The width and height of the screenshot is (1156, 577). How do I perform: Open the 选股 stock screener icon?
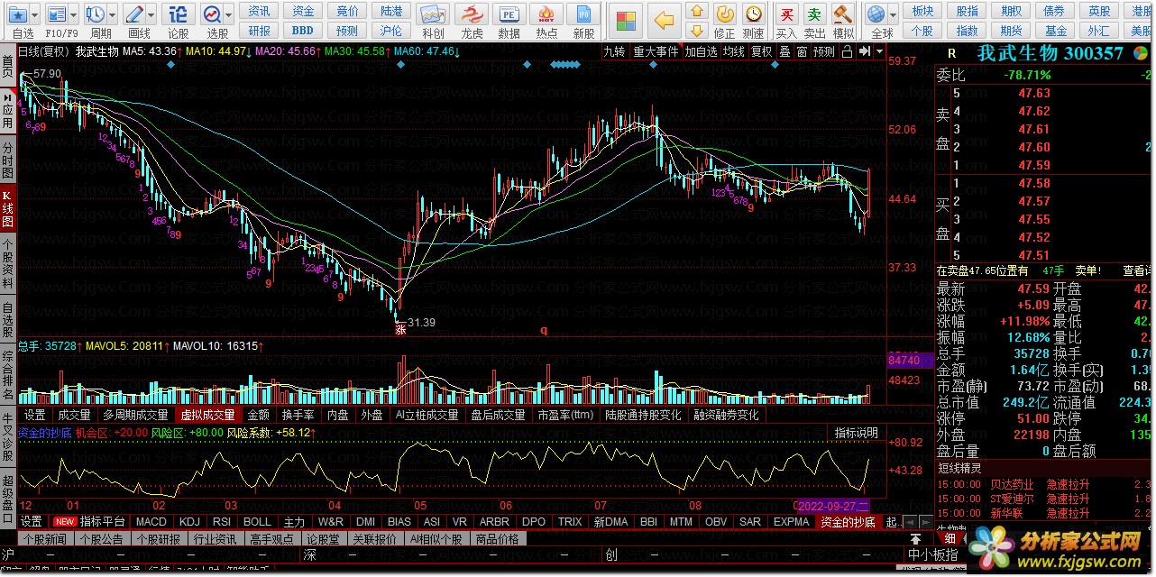213,15
